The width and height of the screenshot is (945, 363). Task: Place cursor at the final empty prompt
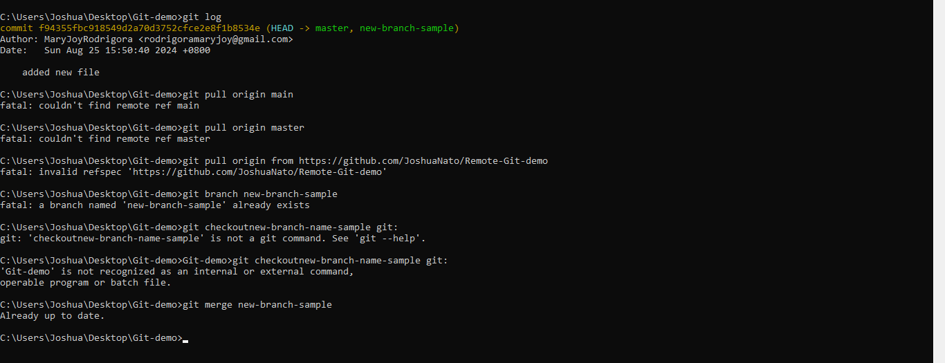185,338
